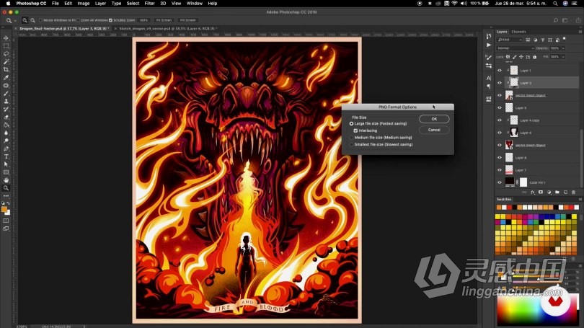Select Medium file size radio option

352,138
